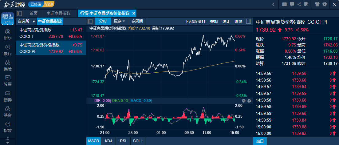
Task: Remove the MACD indicator panel
Action: tap(243, 101)
